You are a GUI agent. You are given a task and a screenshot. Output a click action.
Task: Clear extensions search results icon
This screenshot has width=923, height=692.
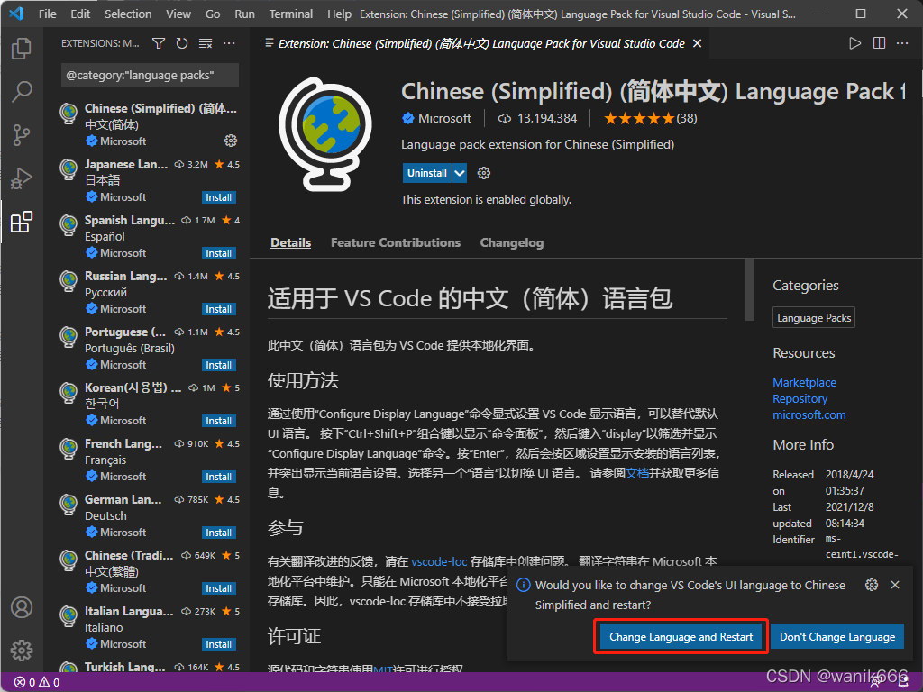(206, 43)
